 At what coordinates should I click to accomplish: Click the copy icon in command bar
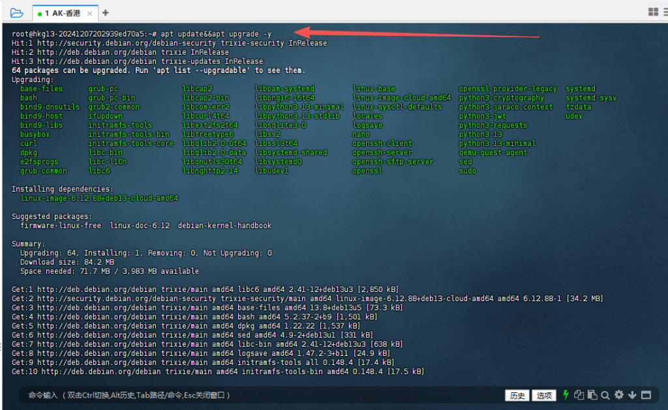[x=579, y=395]
